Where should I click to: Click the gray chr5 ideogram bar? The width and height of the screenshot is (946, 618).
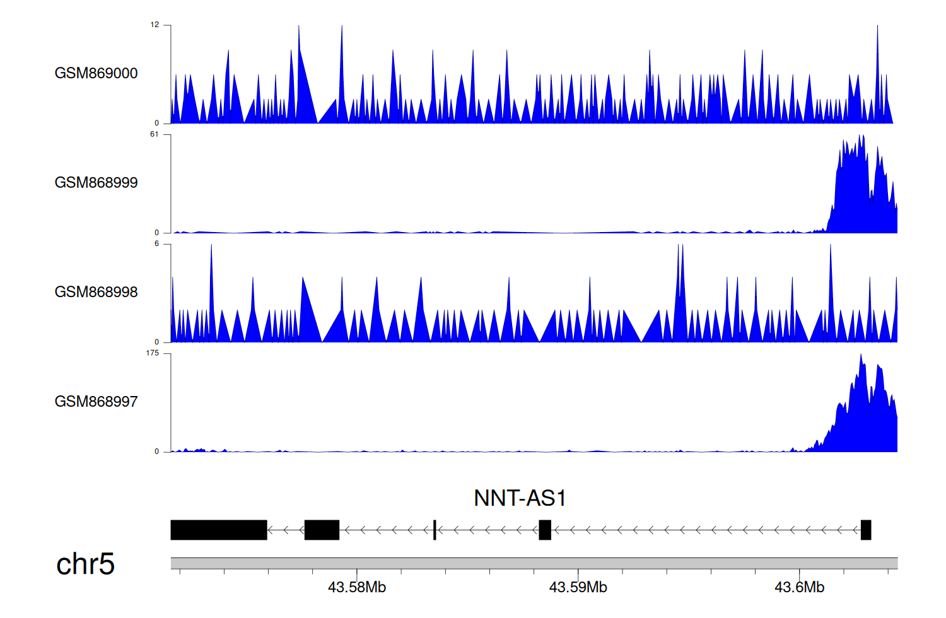point(534,563)
